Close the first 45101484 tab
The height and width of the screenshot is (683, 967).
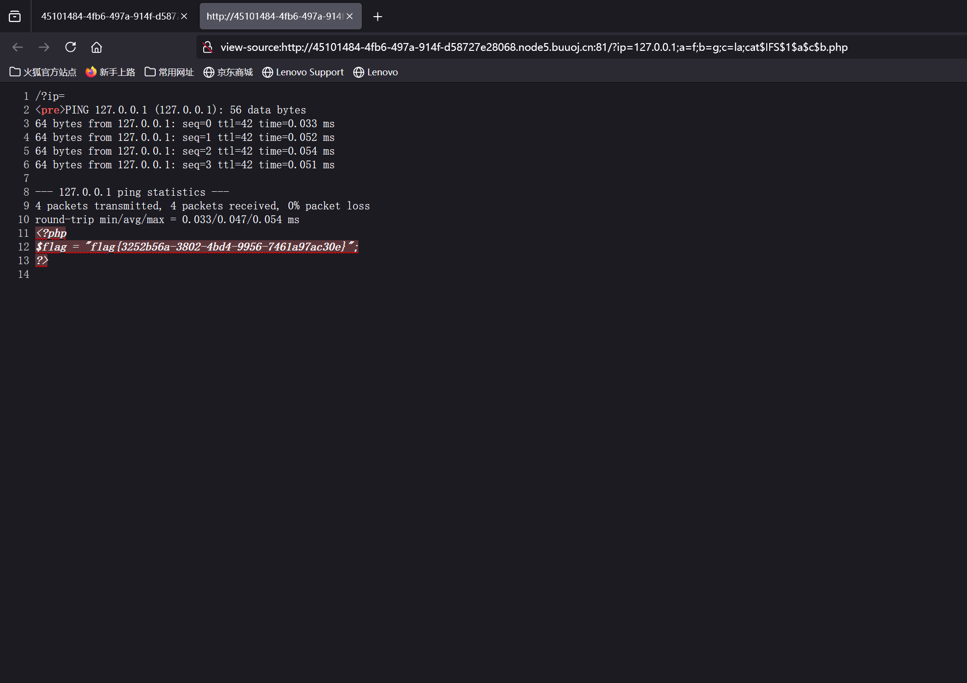click(184, 16)
